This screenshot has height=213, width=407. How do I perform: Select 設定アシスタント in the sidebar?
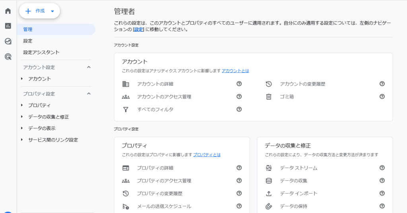click(x=41, y=52)
